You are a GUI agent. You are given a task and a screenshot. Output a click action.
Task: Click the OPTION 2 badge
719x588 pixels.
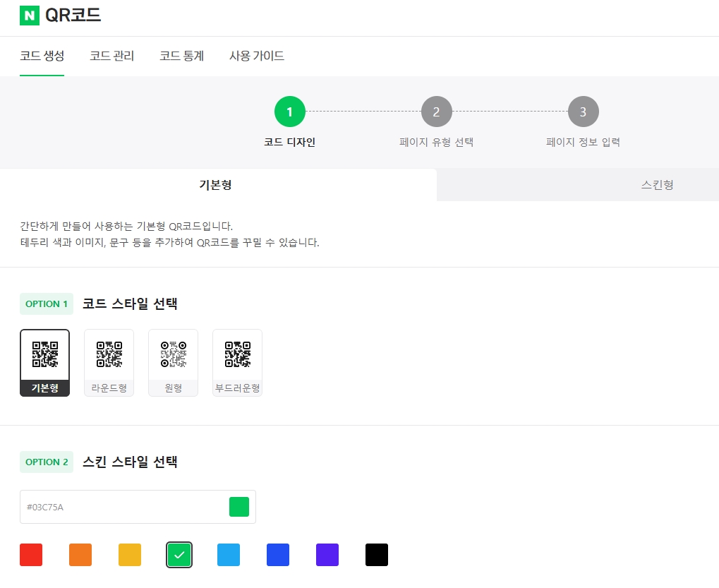pyautogui.click(x=47, y=462)
